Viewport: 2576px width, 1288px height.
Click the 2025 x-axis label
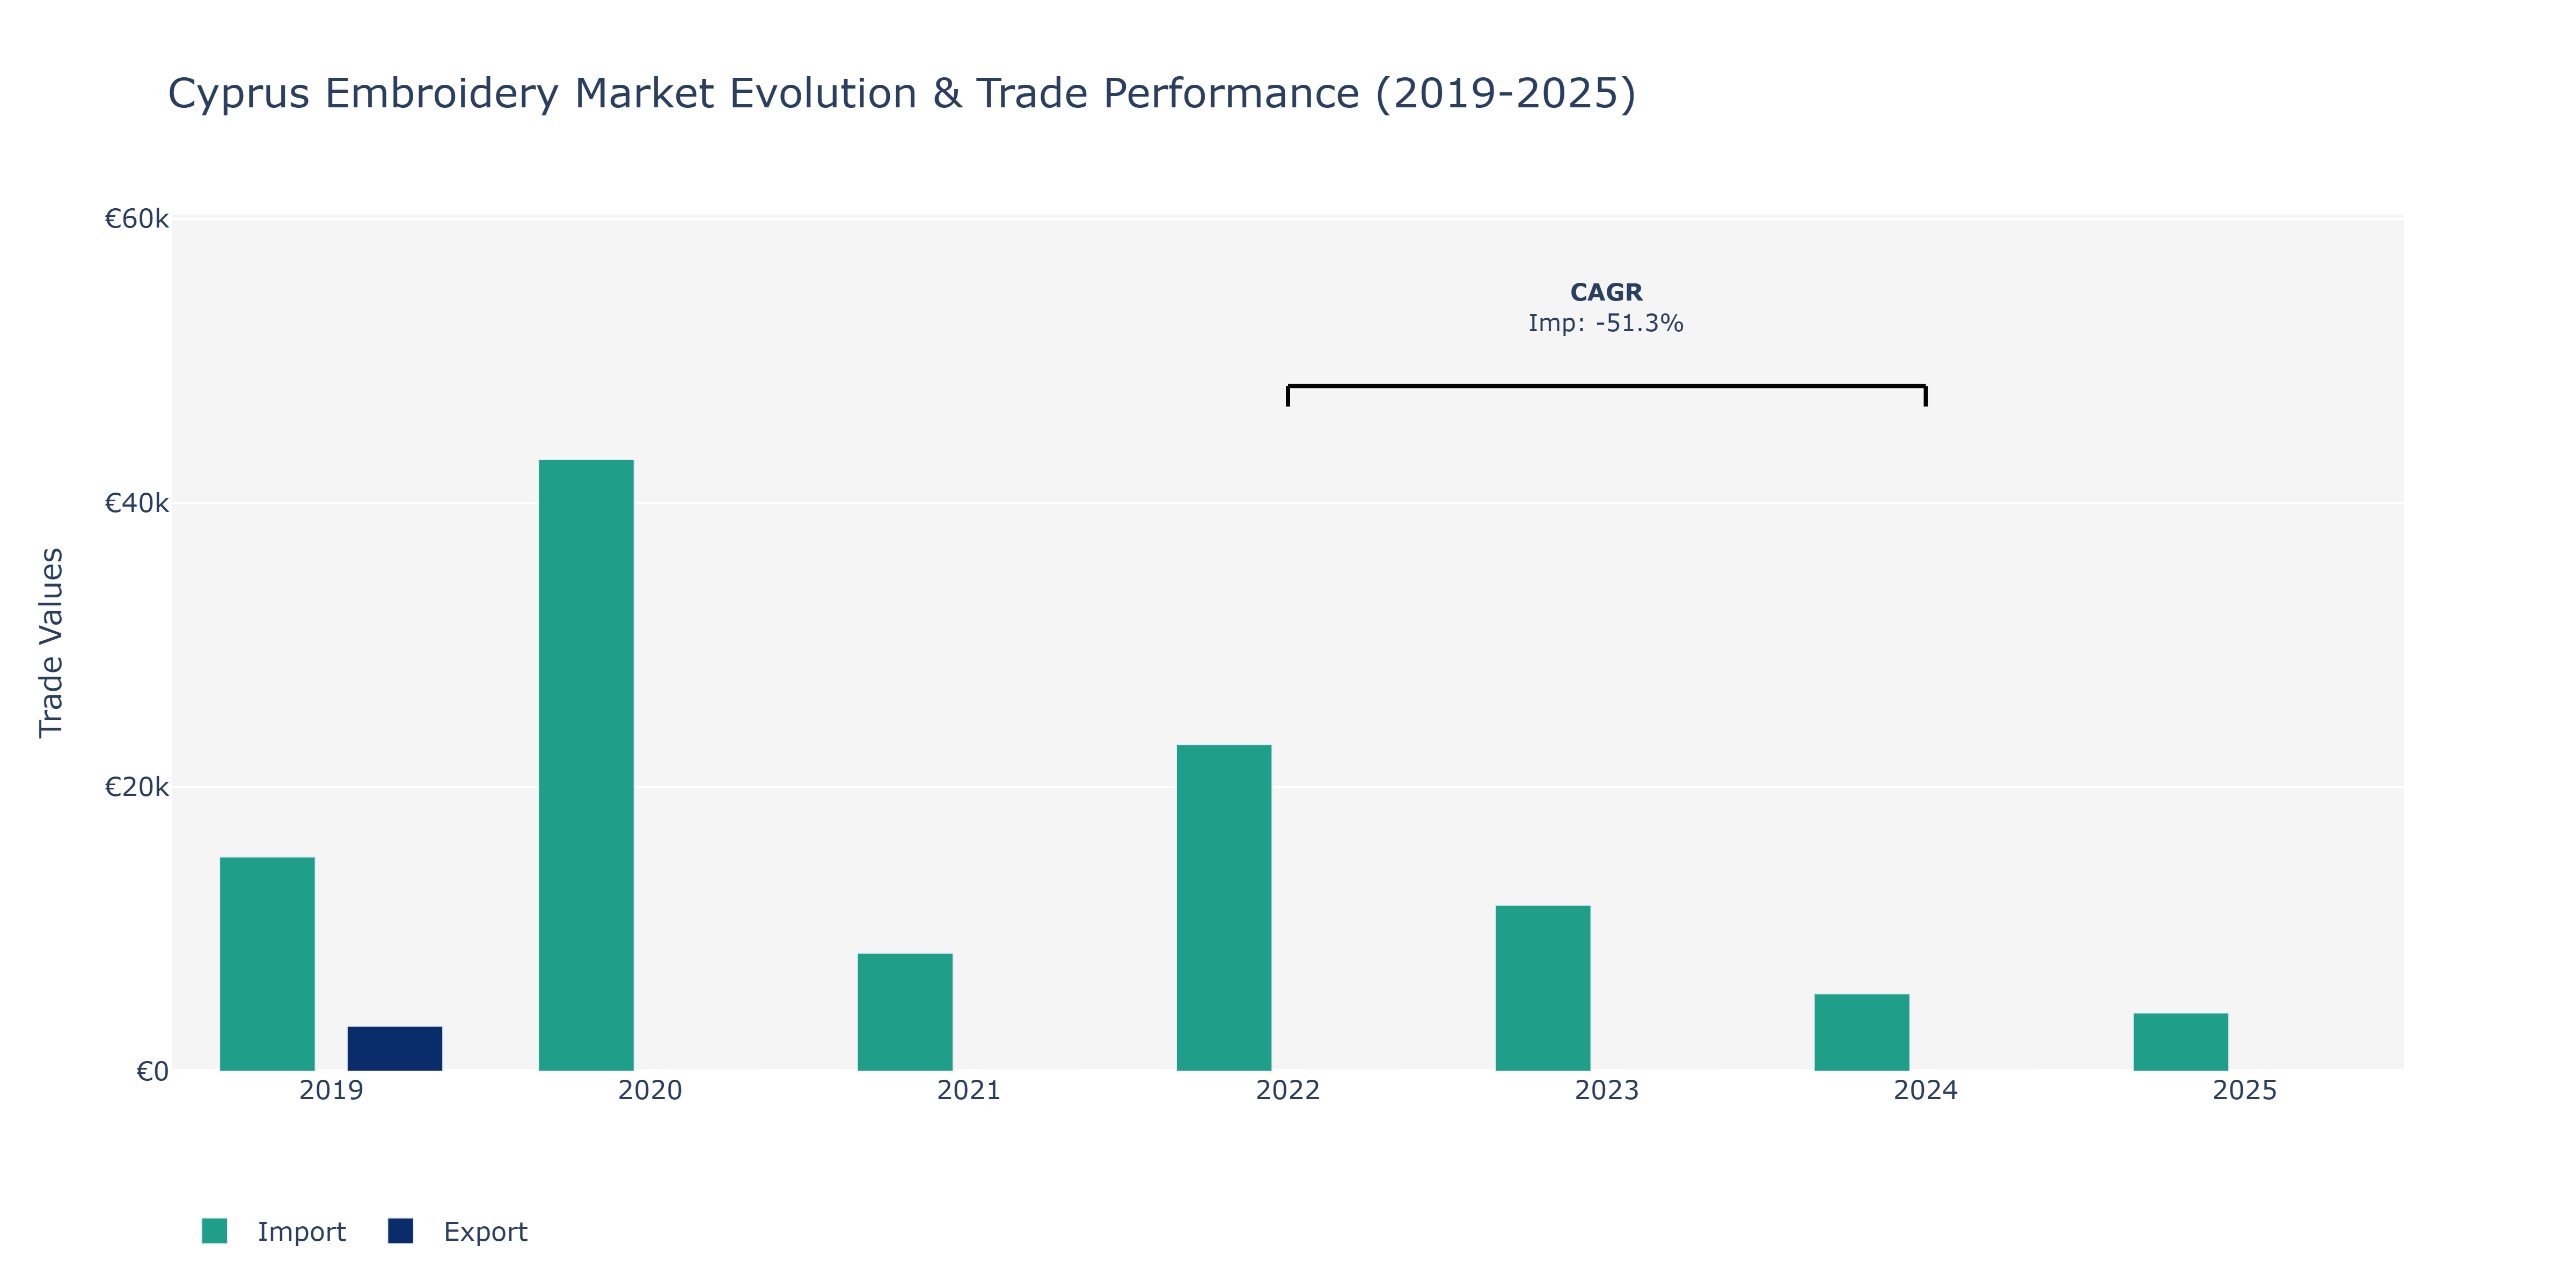(x=2245, y=1090)
